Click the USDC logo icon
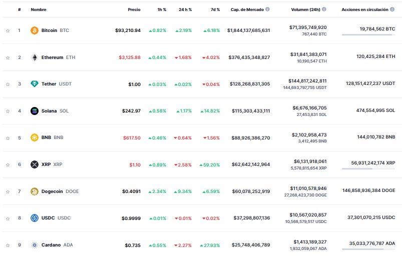Viewport: 402px width, 256px height. tap(35, 218)
